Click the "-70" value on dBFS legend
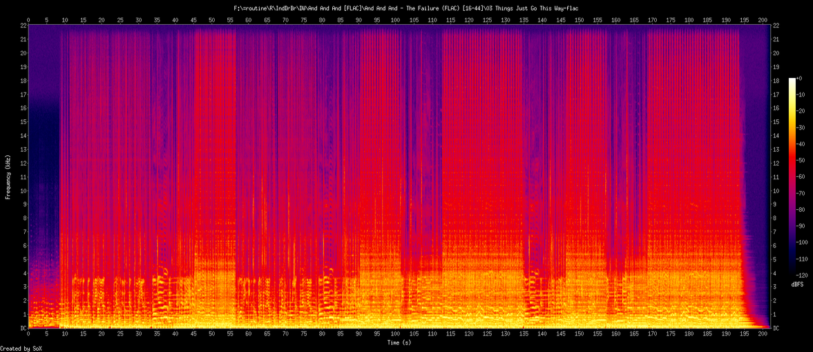The image size is (813, 352). (x=802, y=193)
